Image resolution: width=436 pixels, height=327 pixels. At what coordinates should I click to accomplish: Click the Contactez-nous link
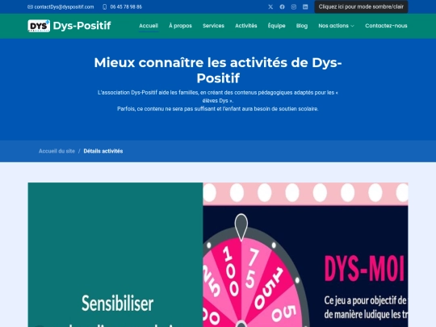point(386,26)
